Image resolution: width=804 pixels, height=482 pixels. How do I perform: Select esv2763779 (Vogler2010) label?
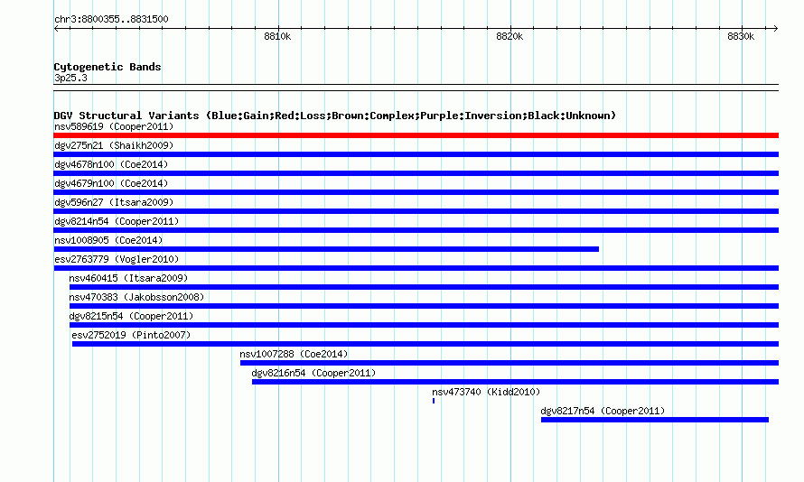pos(117,259)
